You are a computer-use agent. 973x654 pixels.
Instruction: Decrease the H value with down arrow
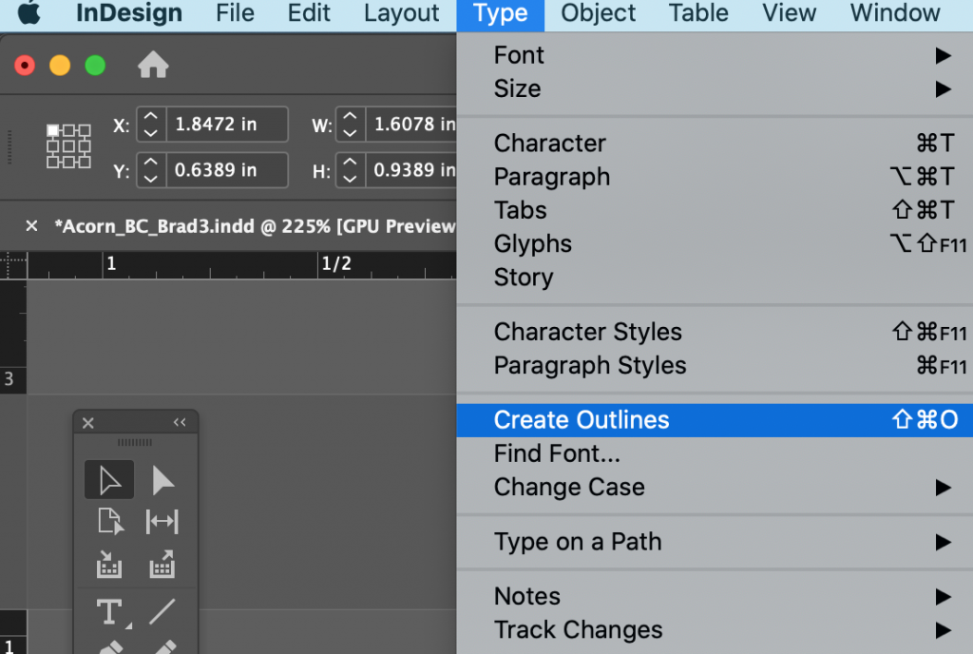click(350, 179)
